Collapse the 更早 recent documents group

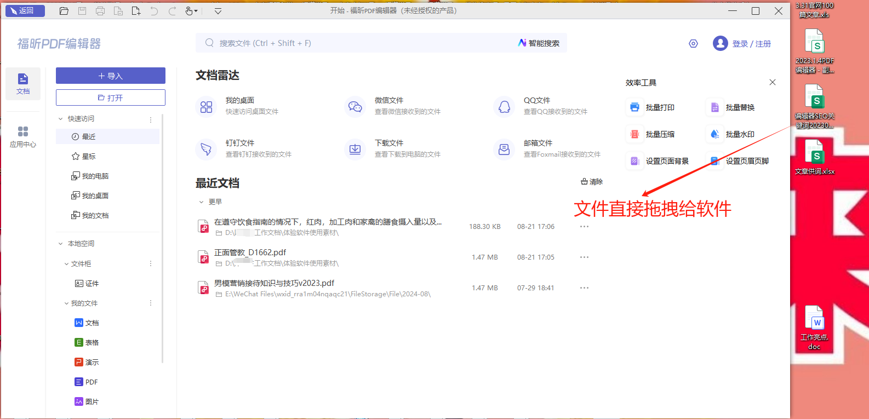pyautogui.click(x=201, y=202)
